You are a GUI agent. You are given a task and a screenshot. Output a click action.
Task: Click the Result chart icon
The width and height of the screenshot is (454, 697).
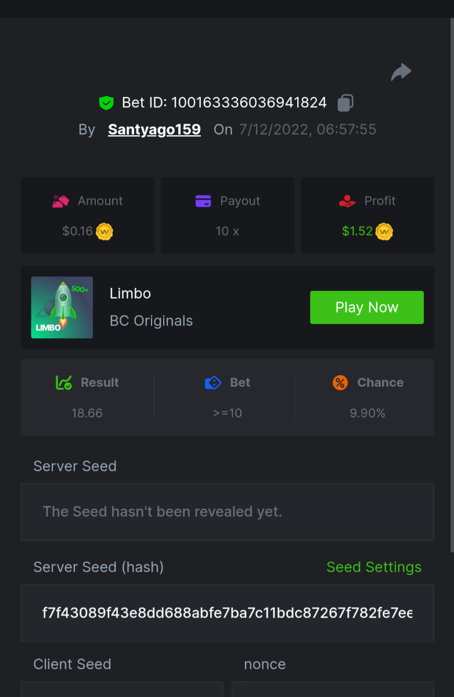64,383
